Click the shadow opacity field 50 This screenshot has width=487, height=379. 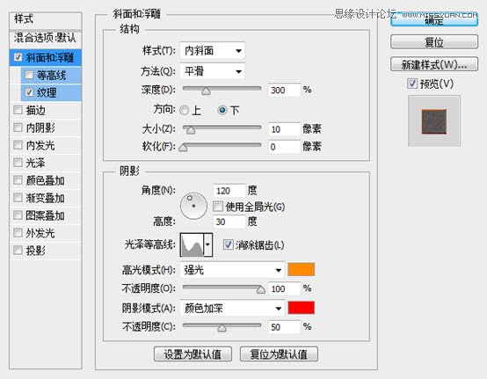284,327
